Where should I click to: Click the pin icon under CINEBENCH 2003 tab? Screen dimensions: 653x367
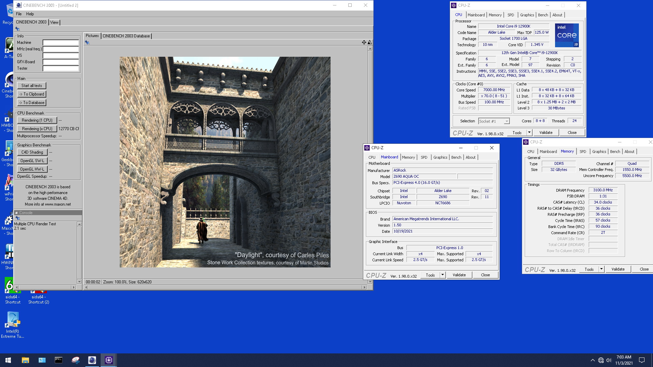(x=17, y=29)
